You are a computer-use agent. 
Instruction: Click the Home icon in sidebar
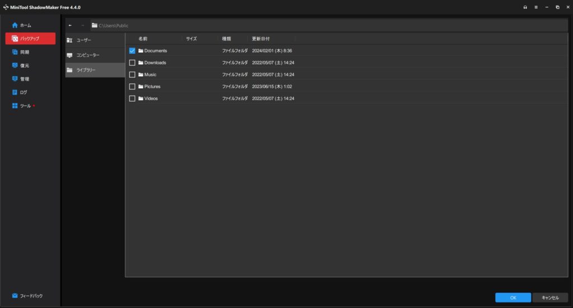coord(15,25)
